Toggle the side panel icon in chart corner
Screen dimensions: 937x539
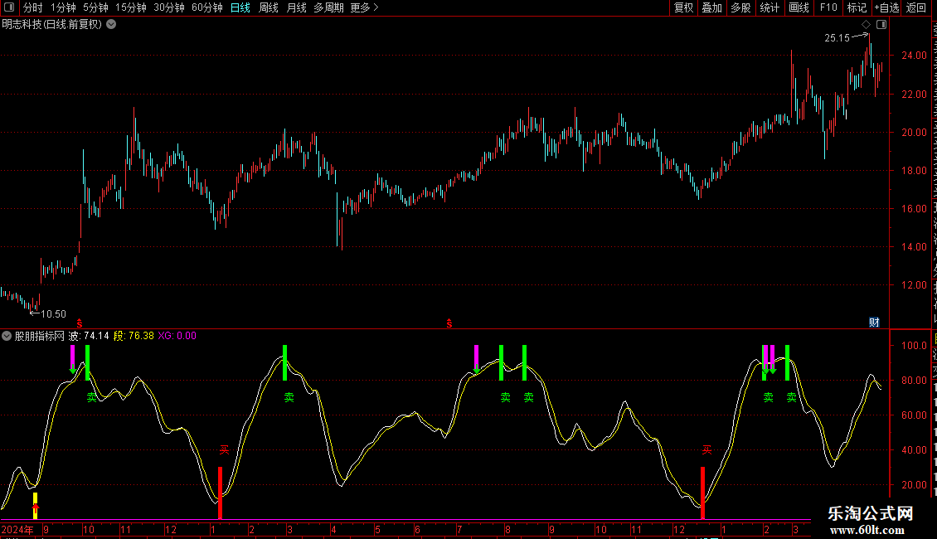[881, 25]
